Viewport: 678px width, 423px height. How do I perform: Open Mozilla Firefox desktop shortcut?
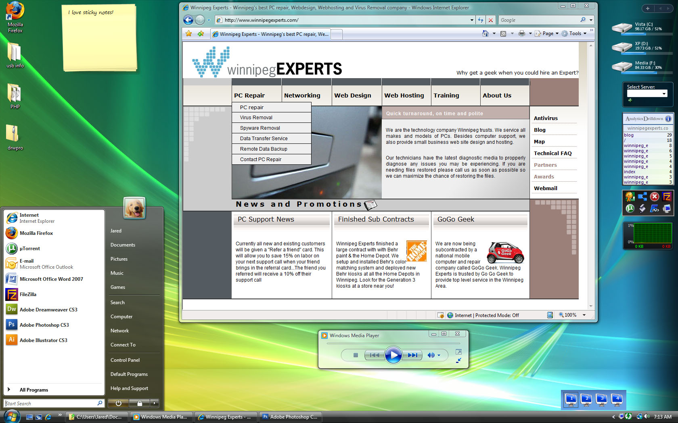(15, 17)
